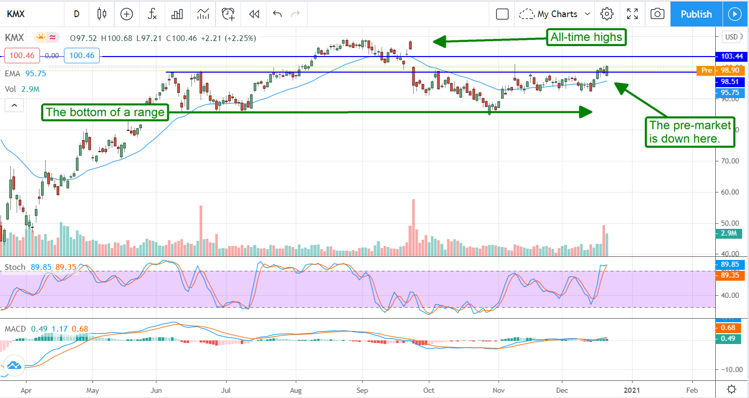The image size is (749, 398).
Task: Undo the last chart action
Action: coord(277,14)
